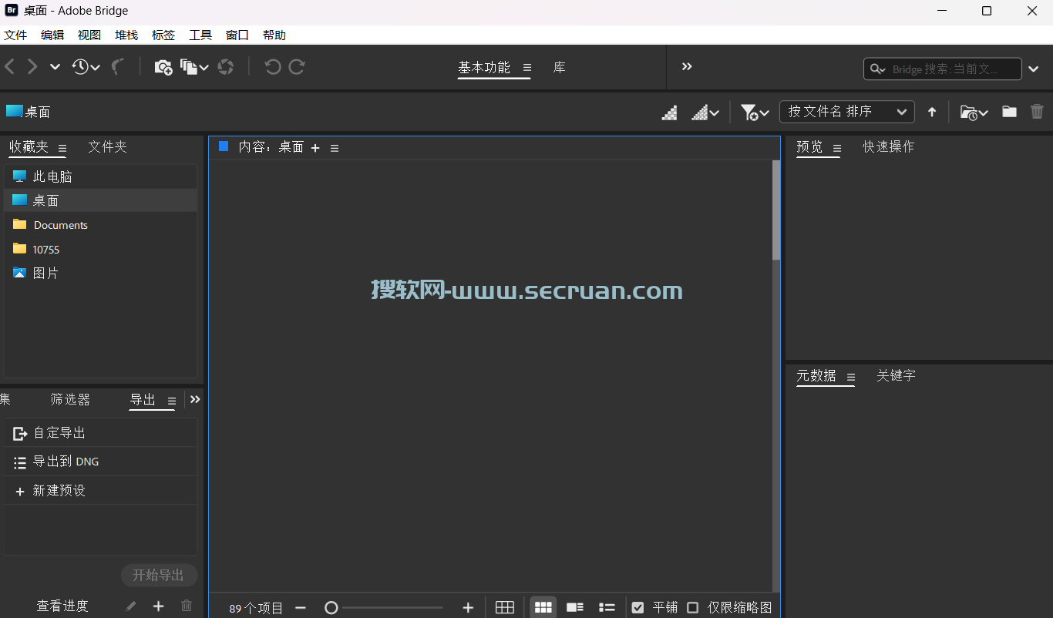Image resolution: width=1053 pixels, height=618 pixels.
Task: Decrease thumbnail size with minus button
Action: 301,608
